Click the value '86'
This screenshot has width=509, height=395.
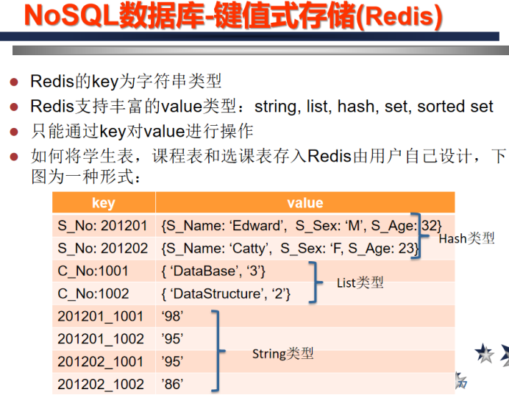(172, 384)
